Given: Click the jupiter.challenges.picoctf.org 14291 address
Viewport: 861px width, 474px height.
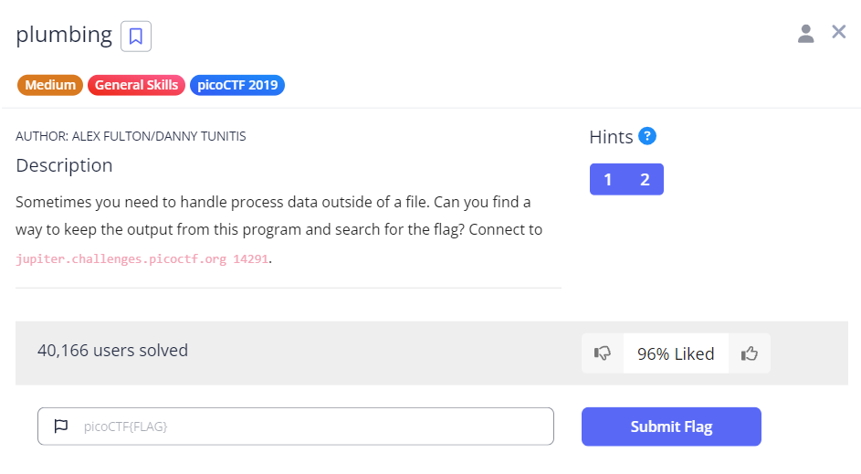Looking at the screenshot, I should 142,258.
